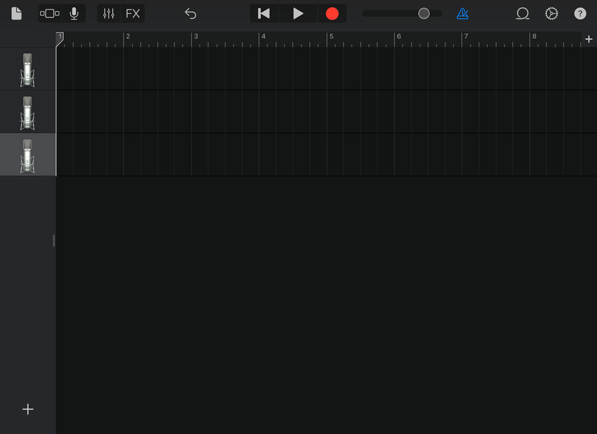Select the first microphone track header
The height and width of the screenshot is (434, 597).
[x=27, y=69]
